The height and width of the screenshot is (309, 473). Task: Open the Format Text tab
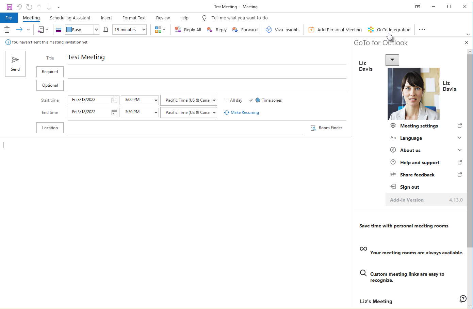click(134, 18)
